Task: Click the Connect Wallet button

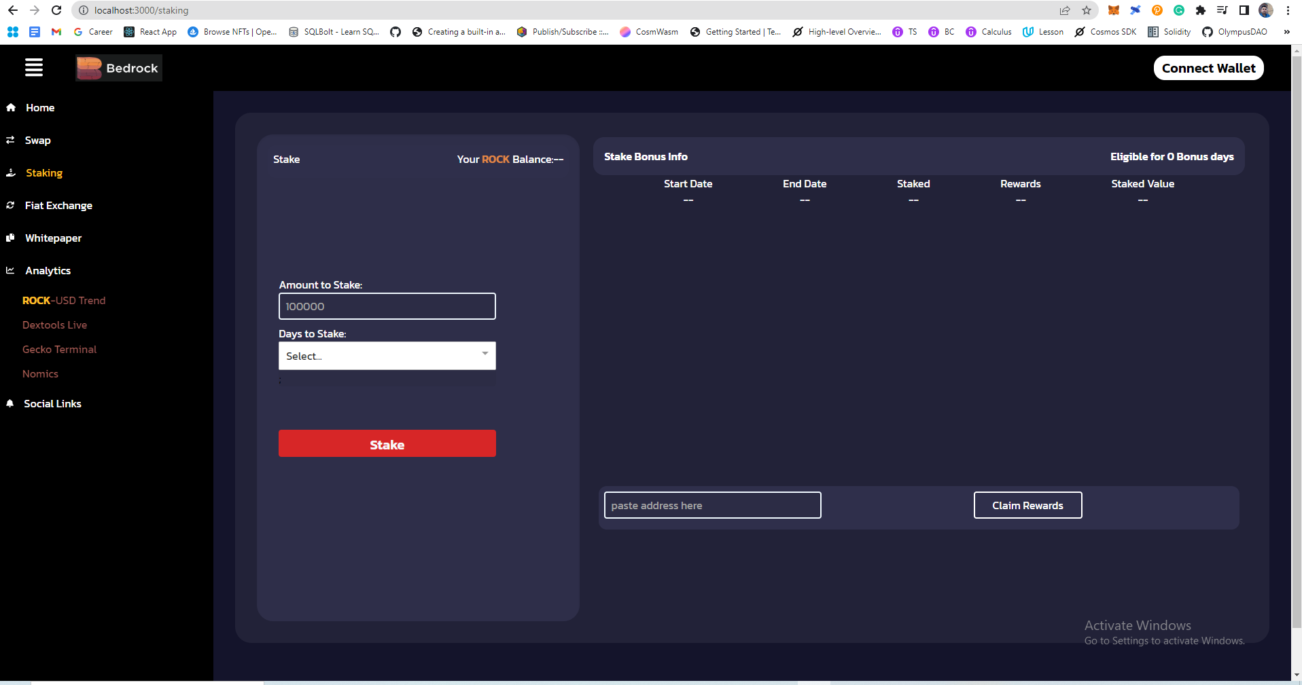Action: [1208, 68]
